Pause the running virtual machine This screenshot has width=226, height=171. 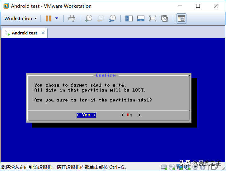click(49, 18)
